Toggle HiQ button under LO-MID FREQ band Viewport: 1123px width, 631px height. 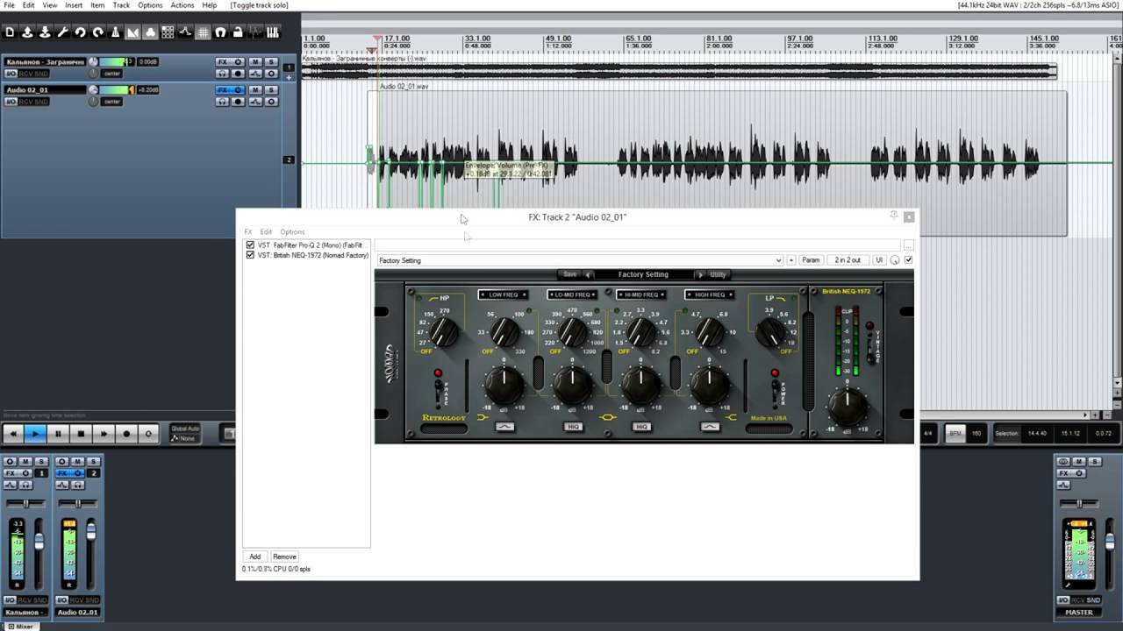coord(573,427)
